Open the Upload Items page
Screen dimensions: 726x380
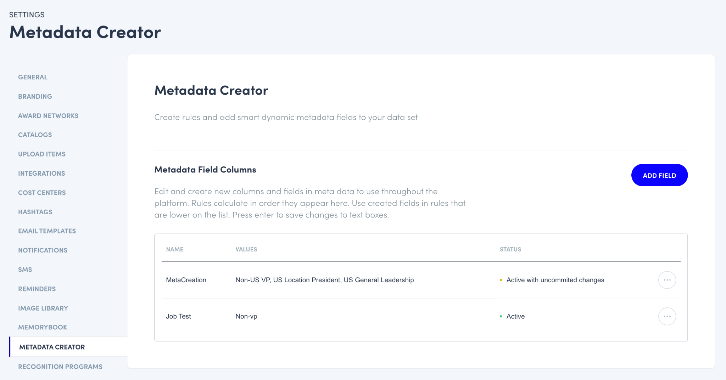[x=42, y=154]
